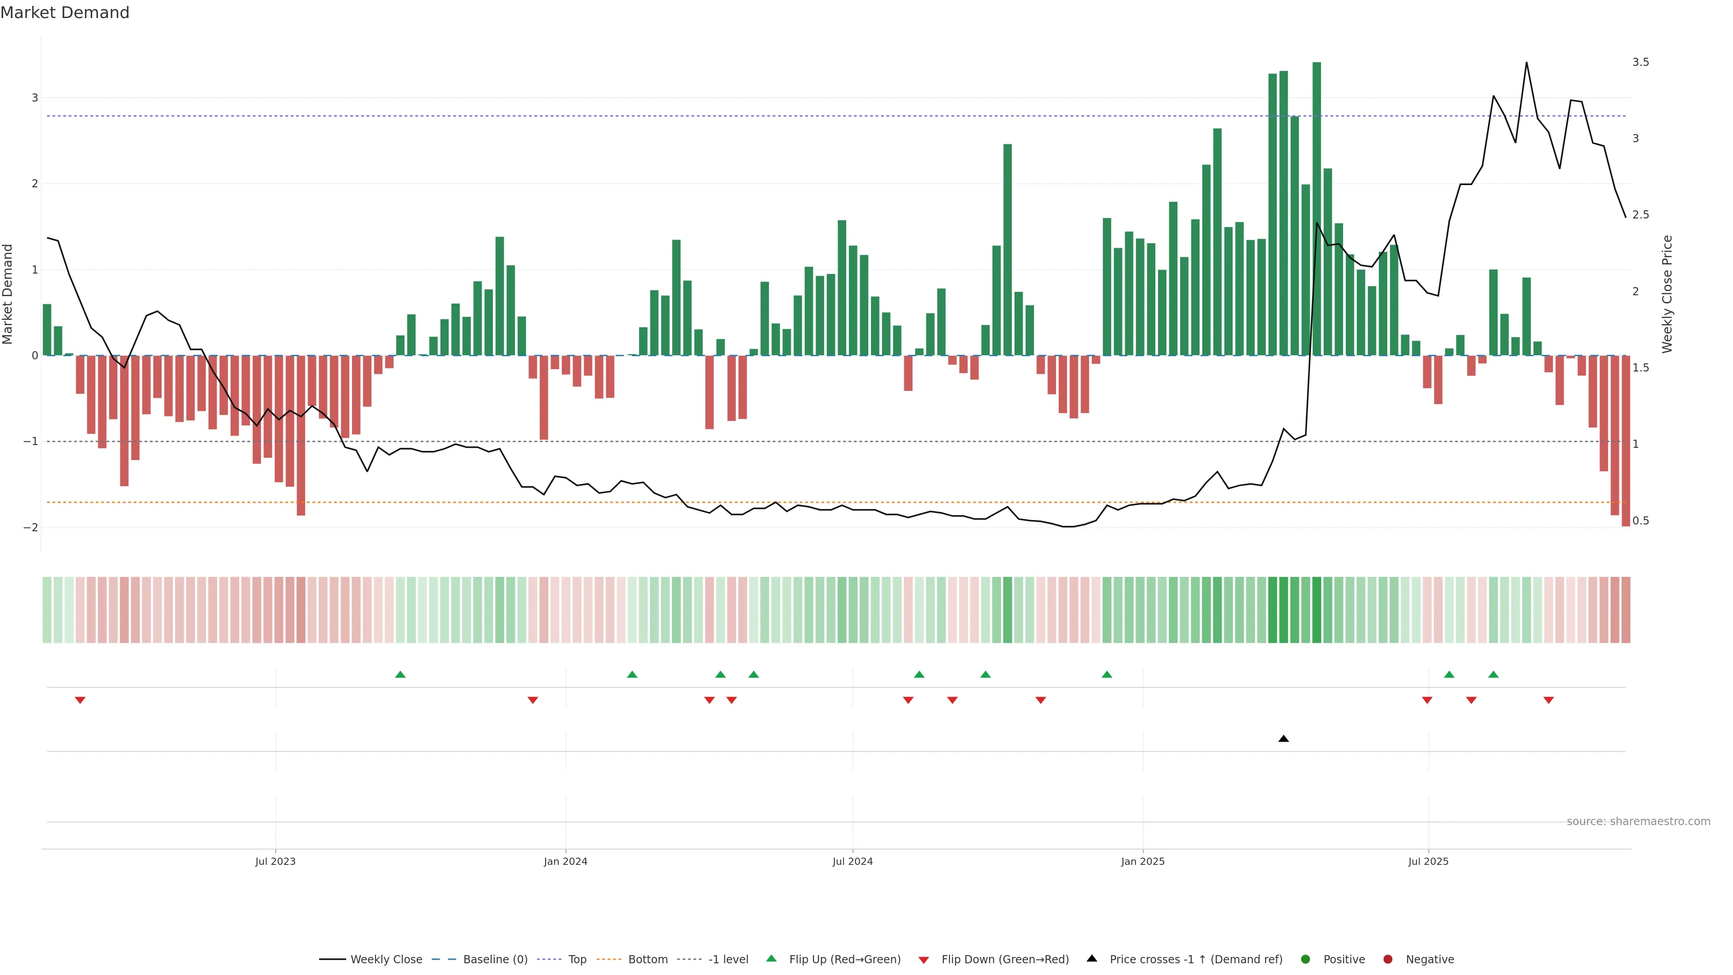
Task: Click the first red flip-down marker at far left
Action: click(80, 701)
